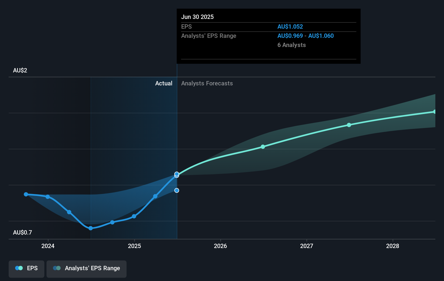Image resolution: width=444 pixels, height=281 pixels.
Task: Toggle the Analysts' EPS Range legend
Action: [x=87, y=268]
